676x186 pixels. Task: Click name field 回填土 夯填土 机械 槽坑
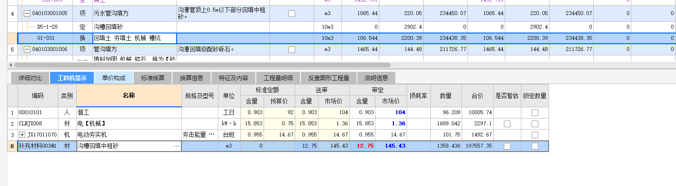[x=135, y=38]
